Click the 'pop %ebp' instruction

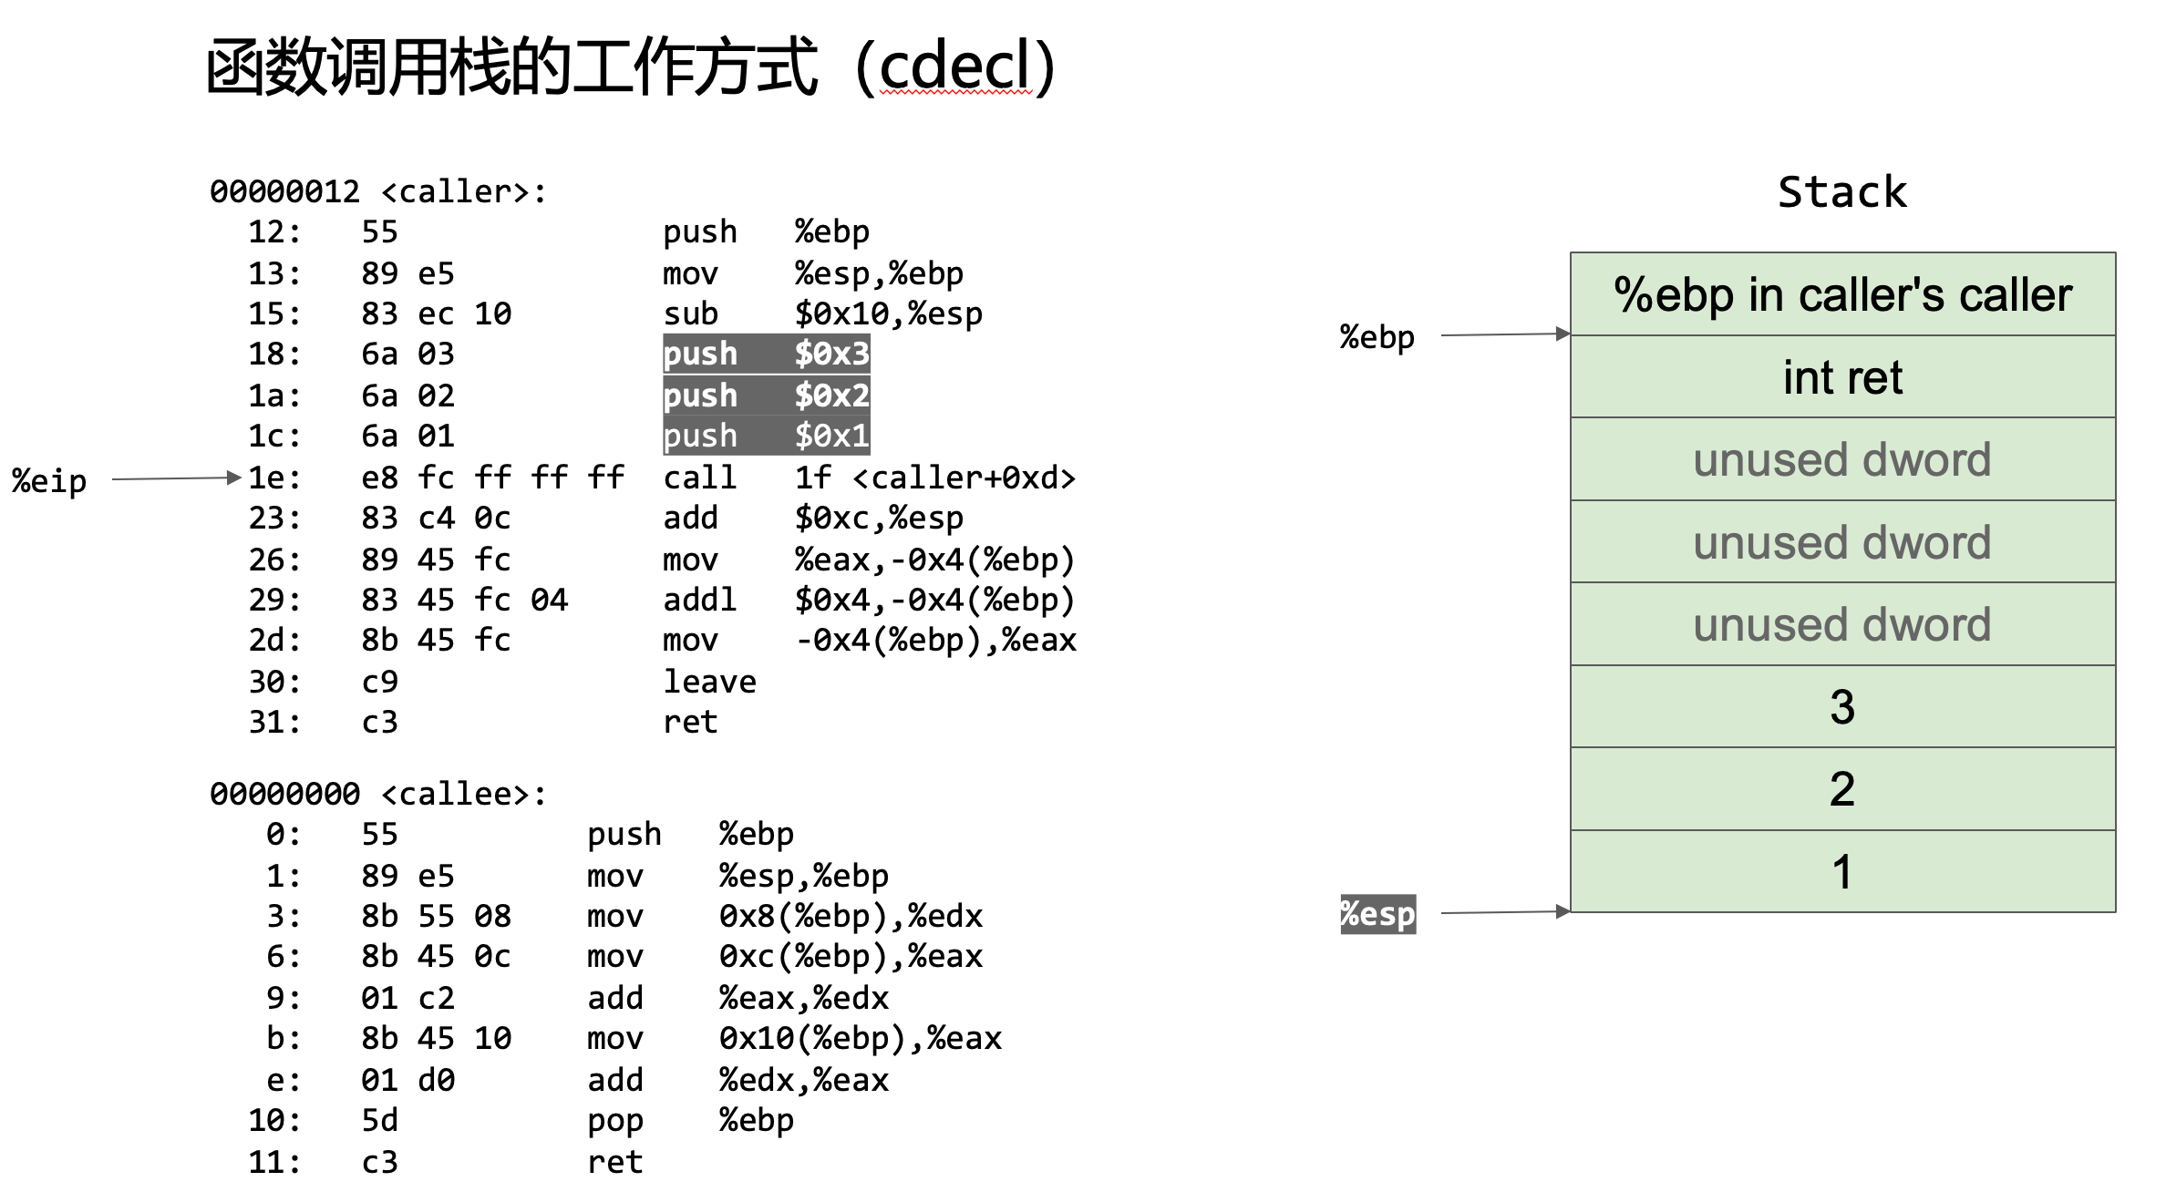(690, 1120)
